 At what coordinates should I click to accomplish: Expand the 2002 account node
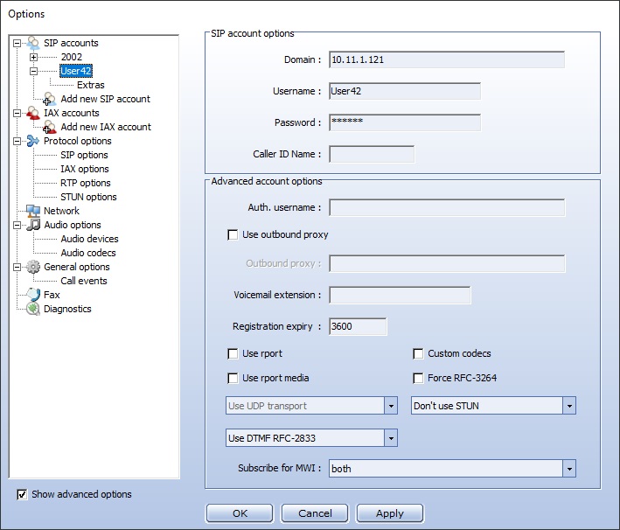(x=33, y=58)
